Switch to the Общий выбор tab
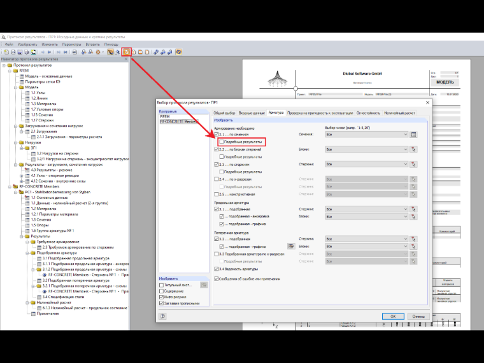The image size is (484, 363). point(224,113)
